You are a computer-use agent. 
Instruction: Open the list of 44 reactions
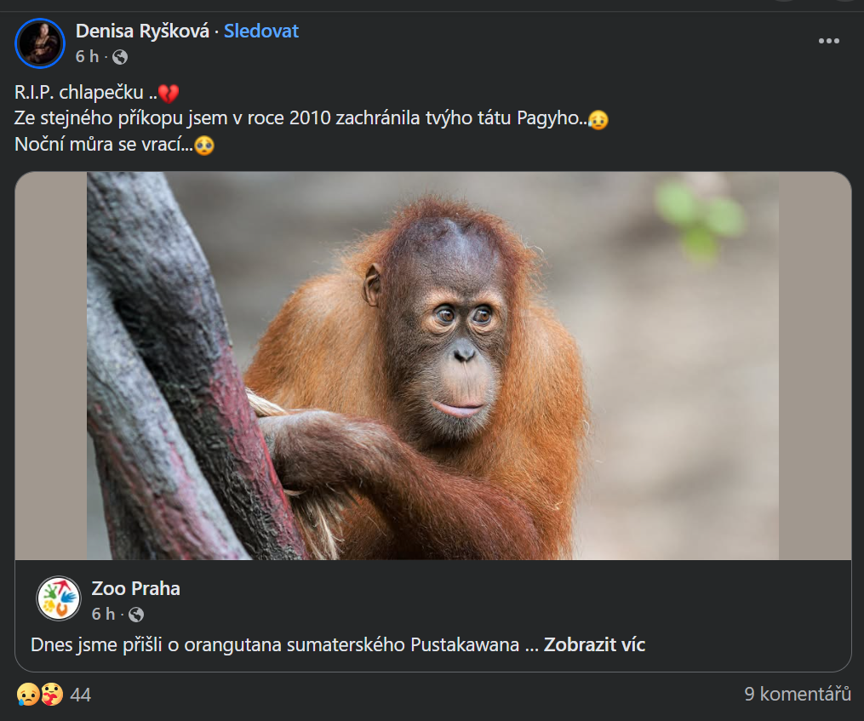pos(80,695)
